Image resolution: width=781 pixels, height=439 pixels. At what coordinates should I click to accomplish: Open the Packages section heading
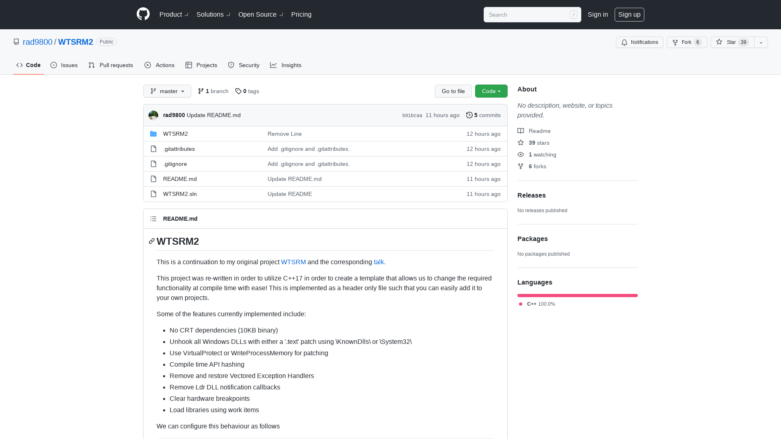point(532,239)
